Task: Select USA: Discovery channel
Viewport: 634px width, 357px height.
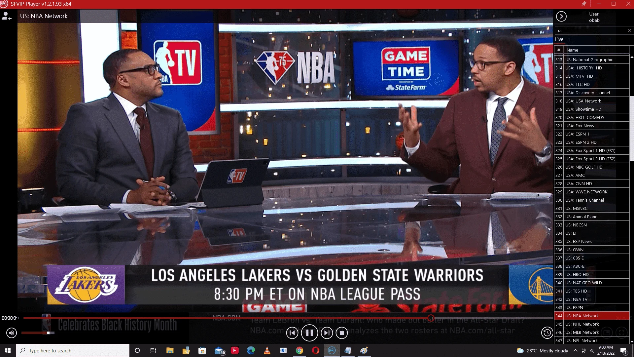Action: tap(592, 93)
